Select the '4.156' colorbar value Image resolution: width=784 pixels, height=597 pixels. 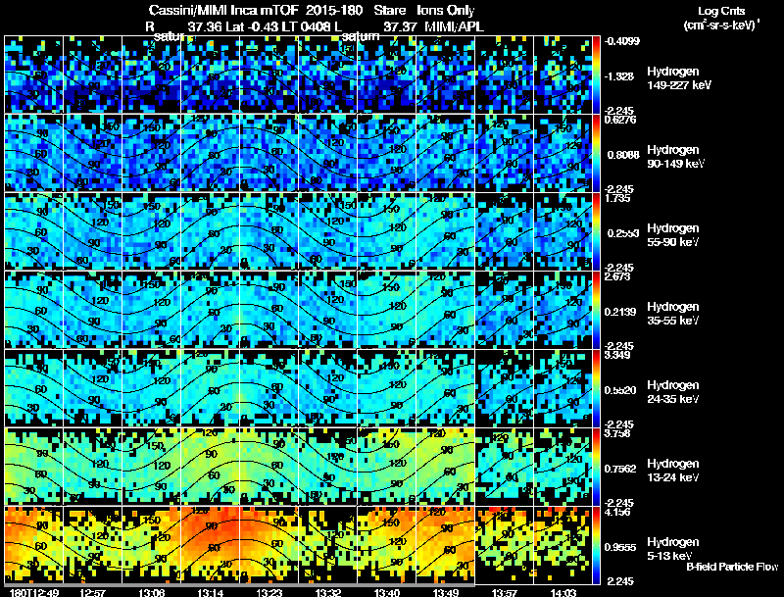pos(618,512)
